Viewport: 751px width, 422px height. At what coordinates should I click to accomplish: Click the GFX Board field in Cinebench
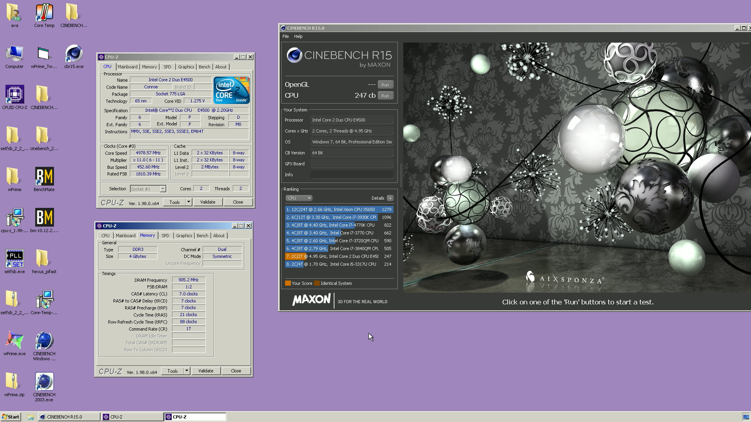tap(352, 164)
